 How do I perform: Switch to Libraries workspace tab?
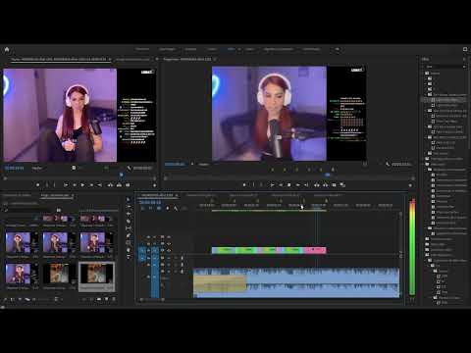click(311, 49)
